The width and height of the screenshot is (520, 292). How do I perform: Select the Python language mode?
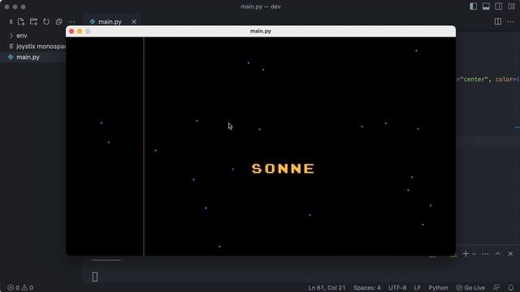click(x=438, y=288)
